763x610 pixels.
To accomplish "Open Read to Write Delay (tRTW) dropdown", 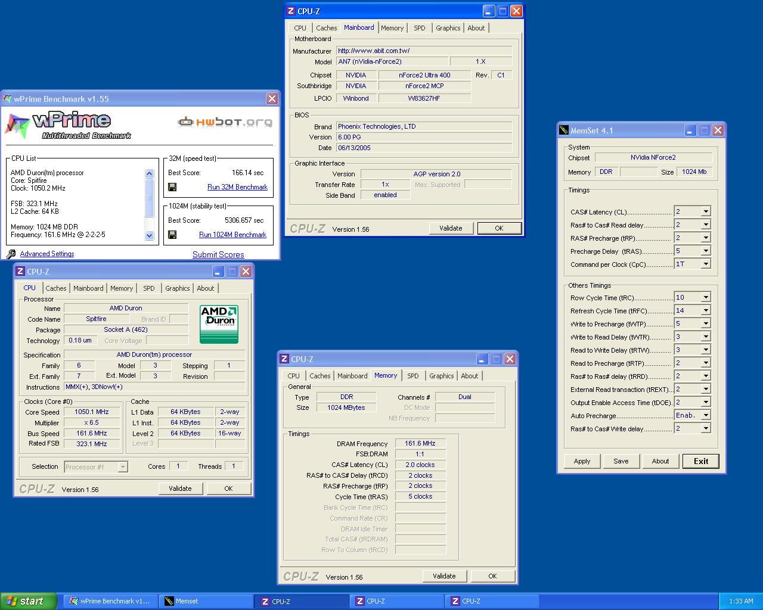I will (x=706, y=350).
